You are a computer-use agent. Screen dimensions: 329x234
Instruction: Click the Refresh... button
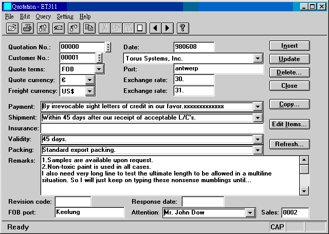click(x=290, y=144)
